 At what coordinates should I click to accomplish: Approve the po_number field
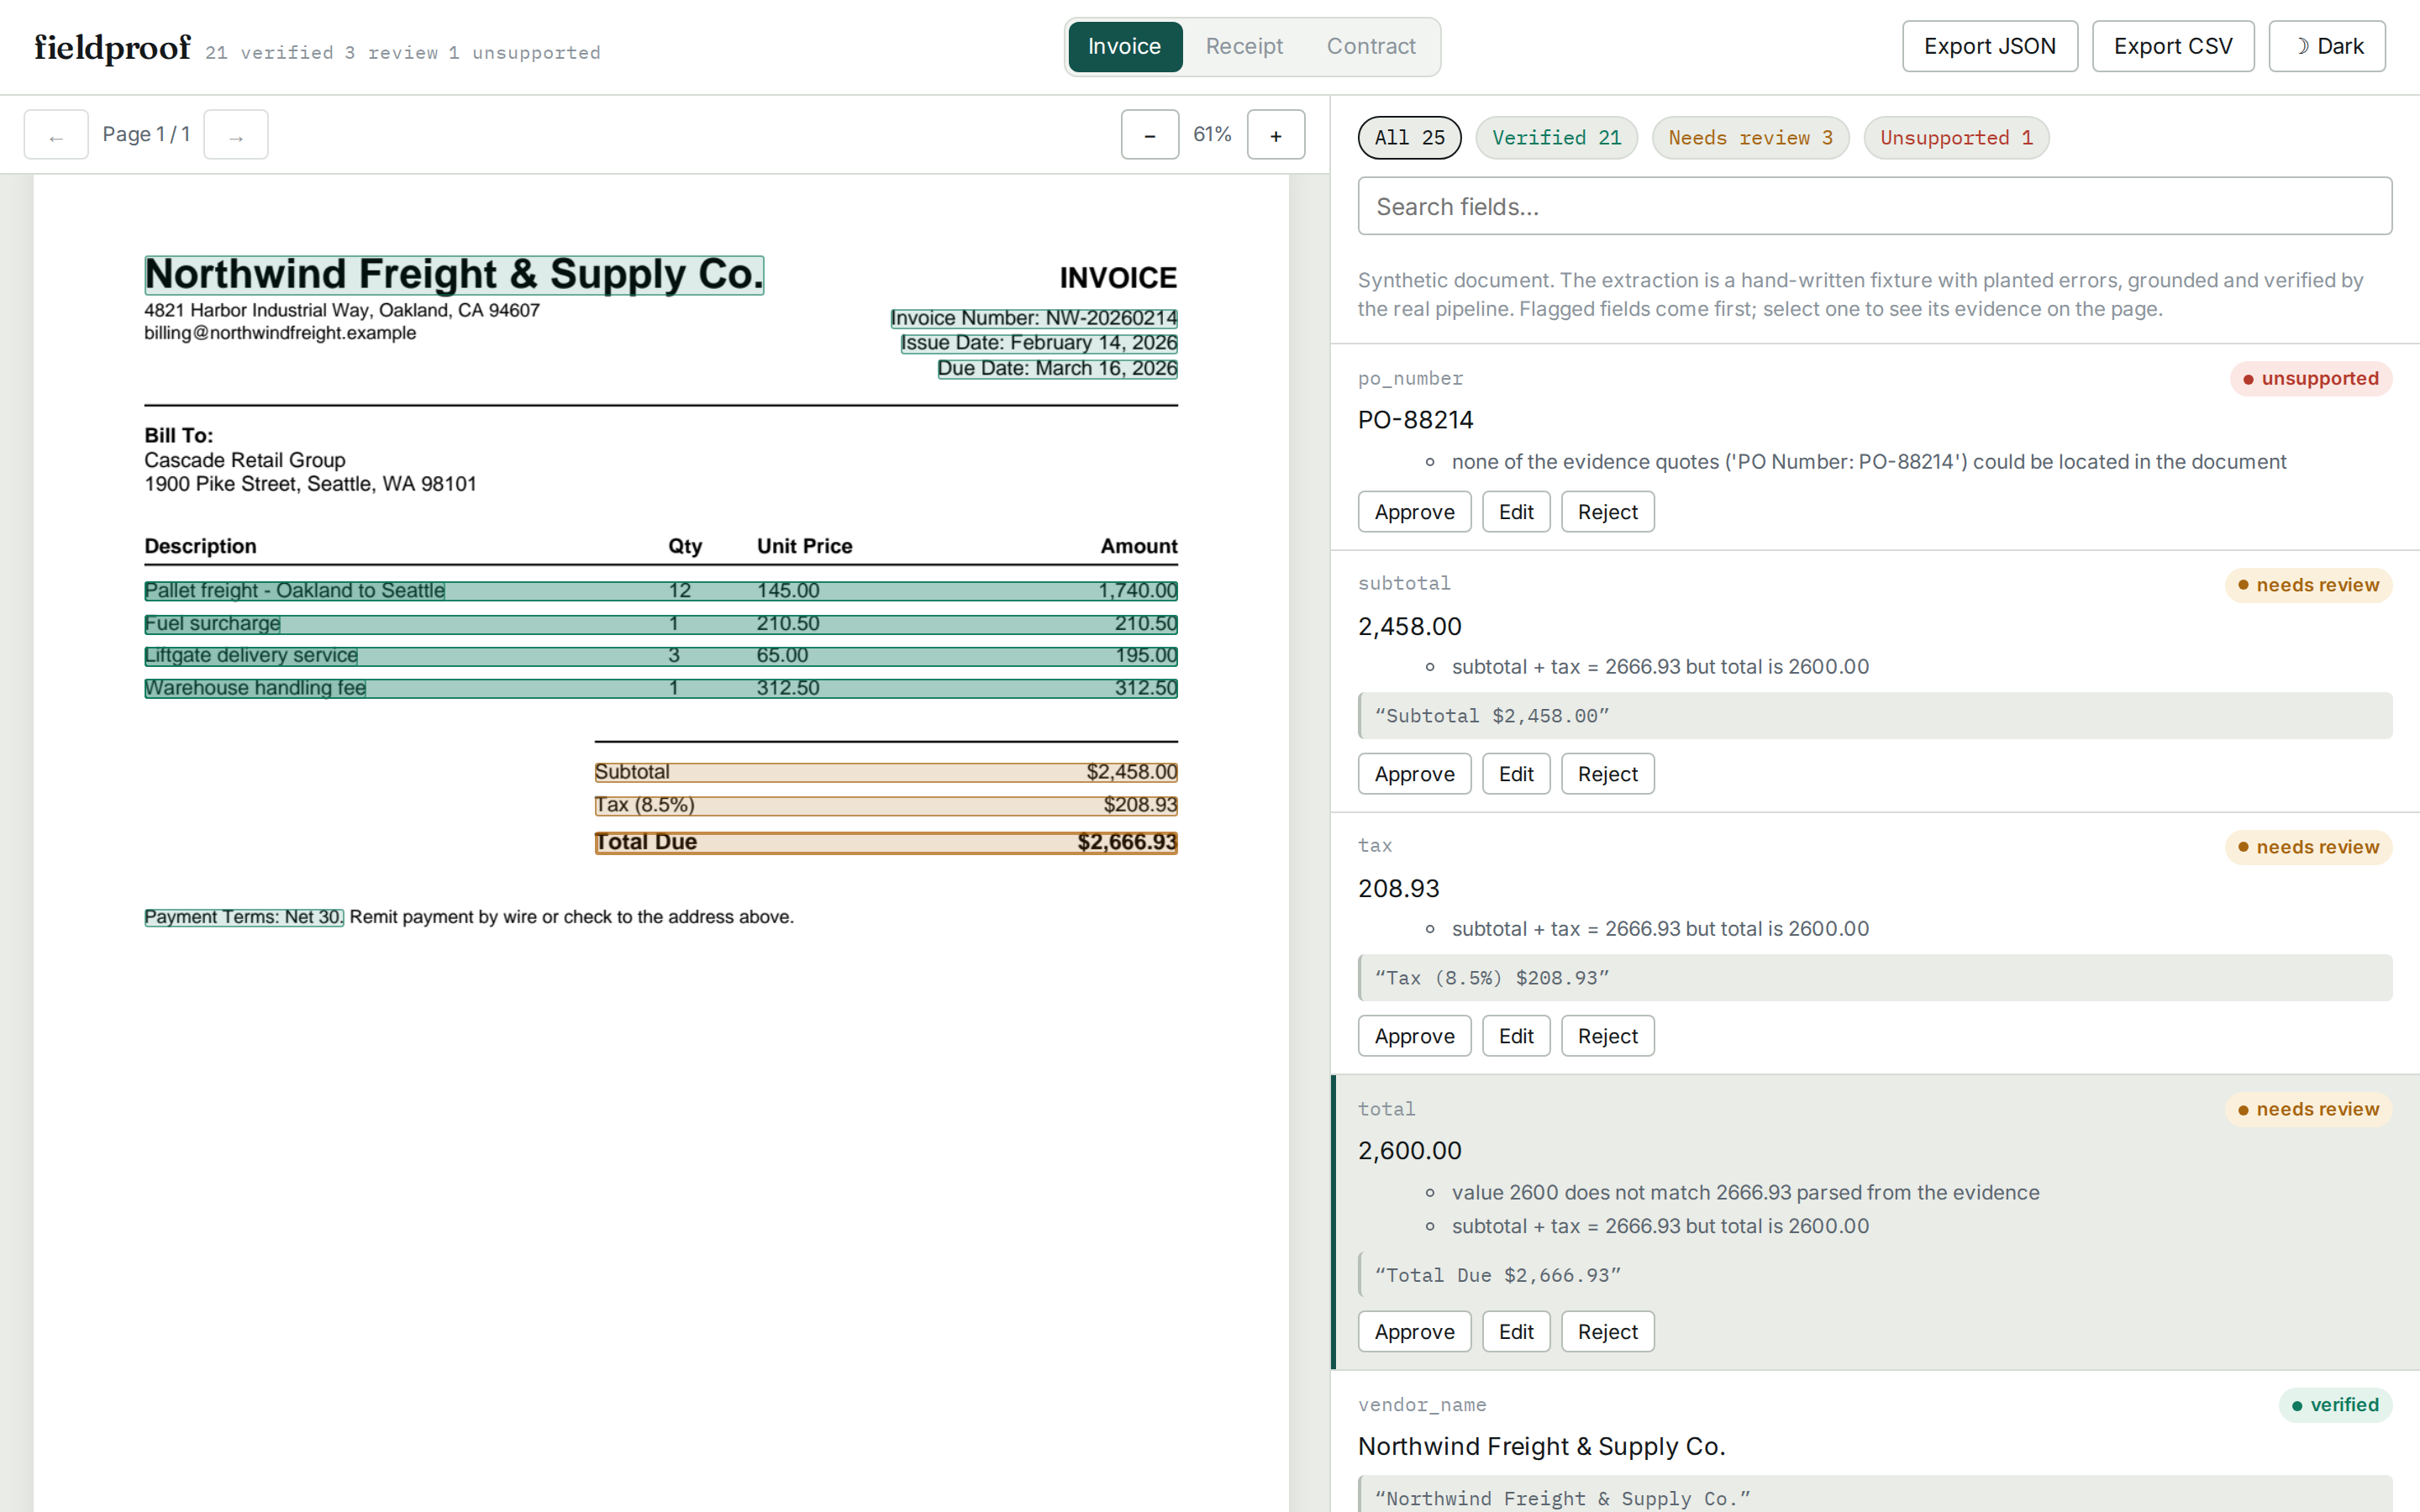[1414, 512]
